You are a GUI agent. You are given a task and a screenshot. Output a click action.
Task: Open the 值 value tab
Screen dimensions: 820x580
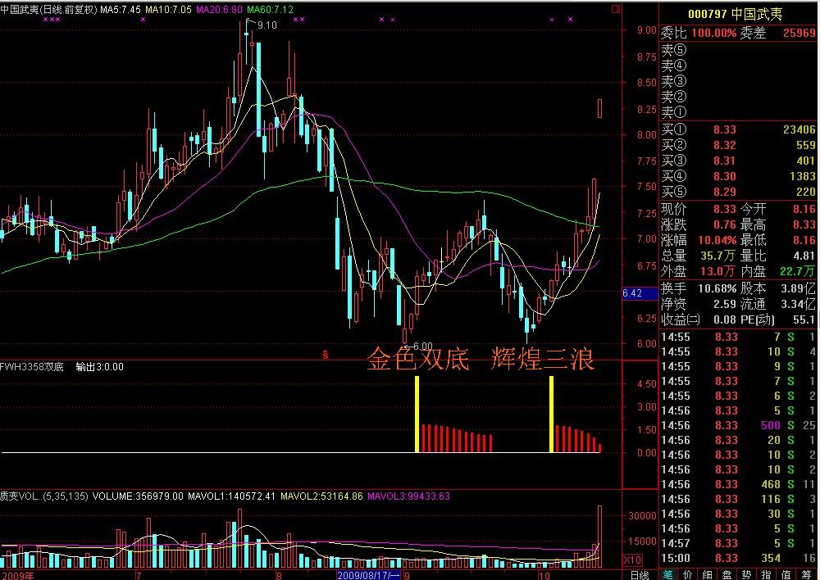[787, 573]
